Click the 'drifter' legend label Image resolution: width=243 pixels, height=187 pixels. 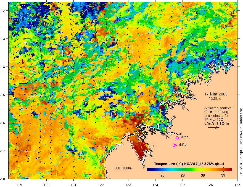[x=183, y=145]
